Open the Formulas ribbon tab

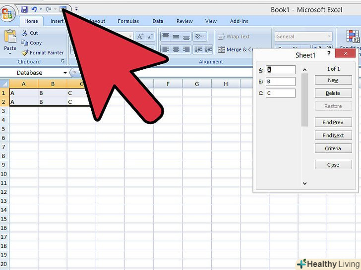[x=128, y=21]
